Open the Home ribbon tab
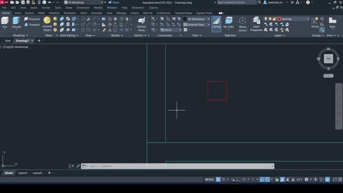 (x=6, y=13)
